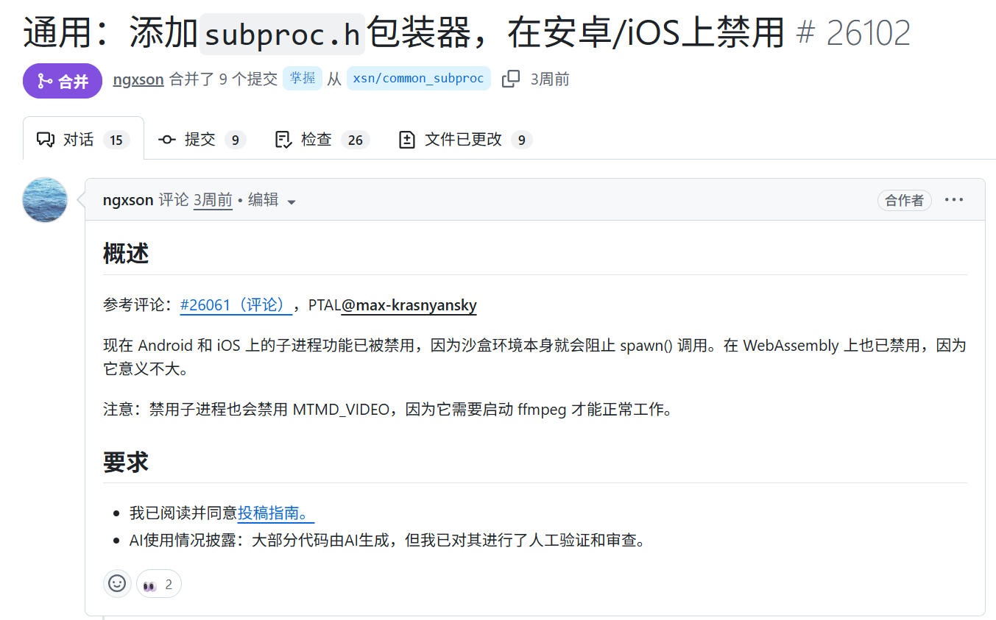This screenshot has width=996, height=620.
Task: Switch to the 对话 conversation tab
Action: coord(83,139)
